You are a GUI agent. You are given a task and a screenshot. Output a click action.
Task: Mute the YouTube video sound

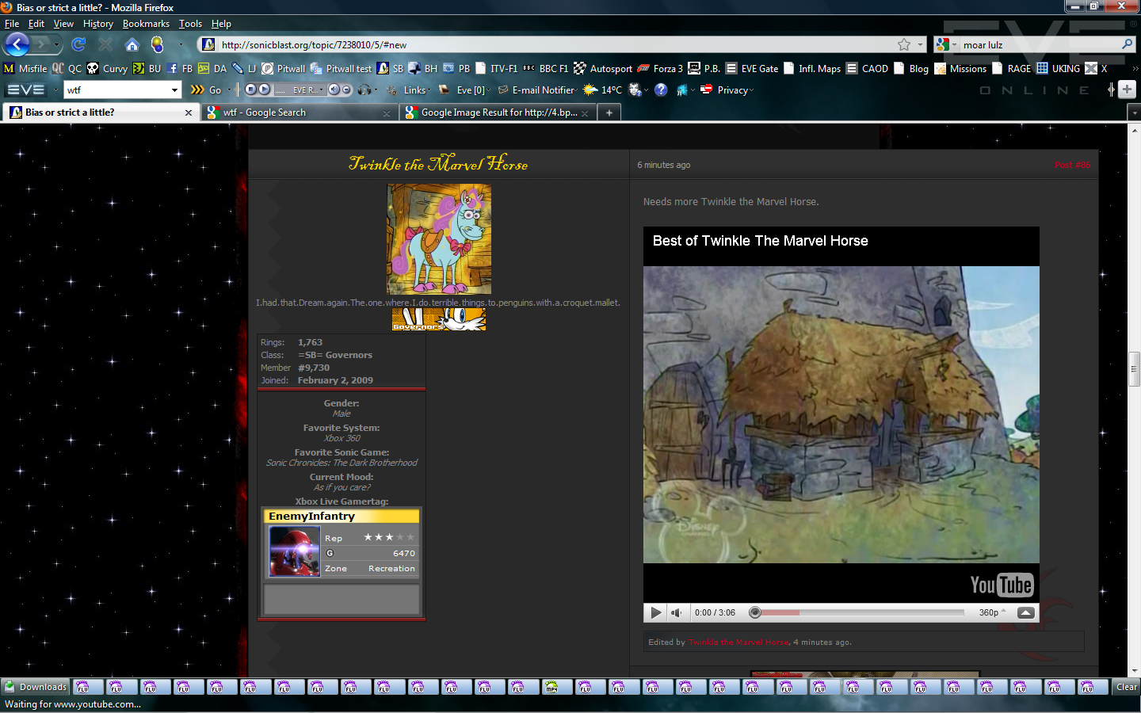click(x=676, y=612)
